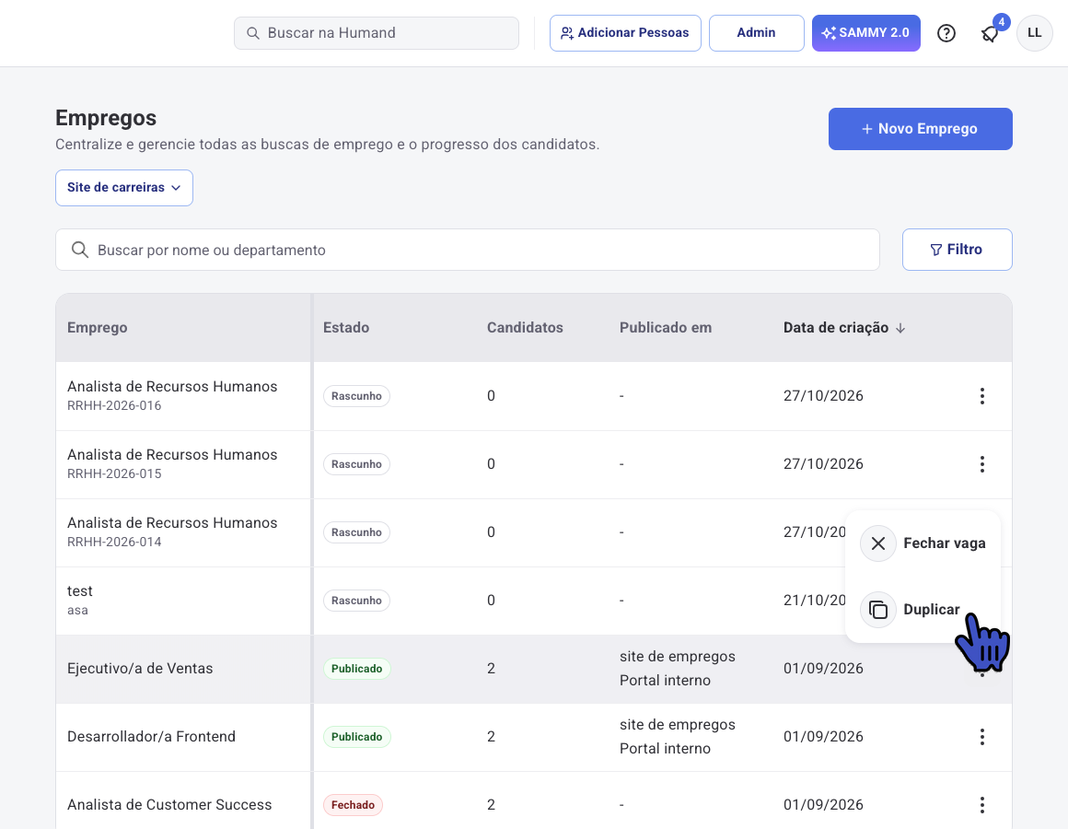Click Portal interno in Desarrollador/a Frontend row
The width and height of the screenshot is (1068, 829).
click(x=665, y=749)
